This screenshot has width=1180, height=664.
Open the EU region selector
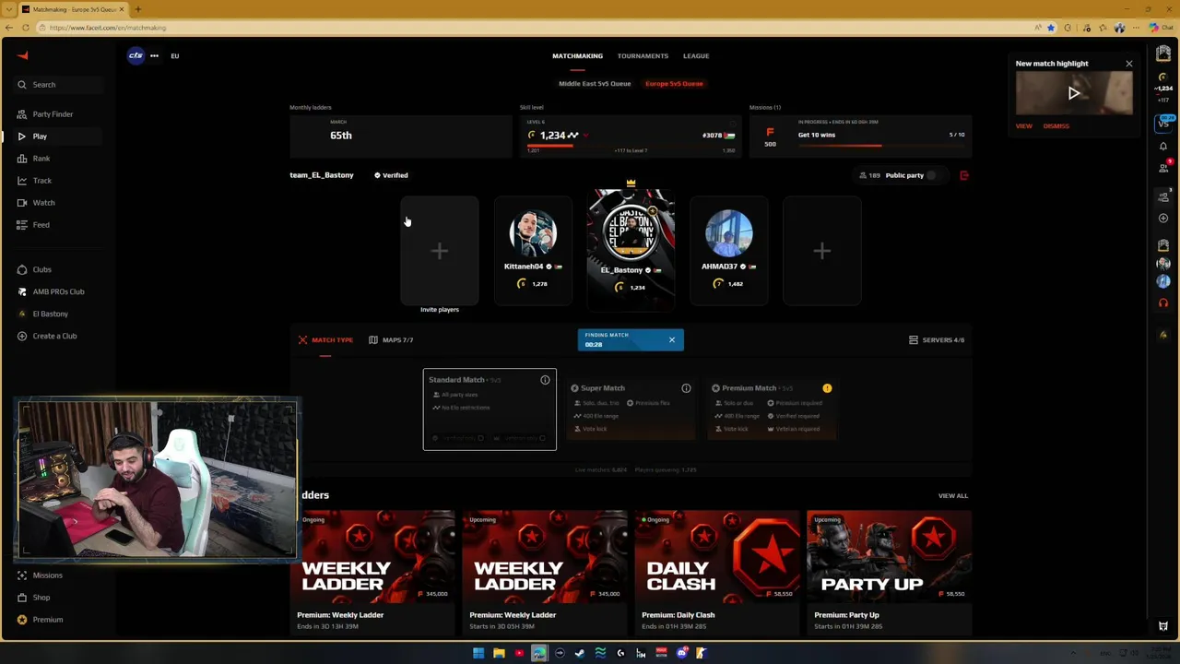pos(174,55)
